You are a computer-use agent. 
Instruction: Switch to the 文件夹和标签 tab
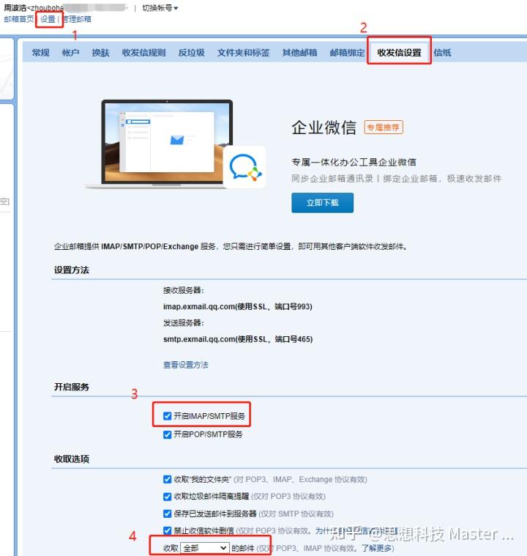[x=244, y=53]
